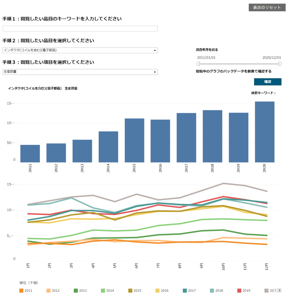Image resolution: width=287 pixels, height=298 pixels.
Task: Open the インダクタ item dropdown
Action: [x=80, y=50]
